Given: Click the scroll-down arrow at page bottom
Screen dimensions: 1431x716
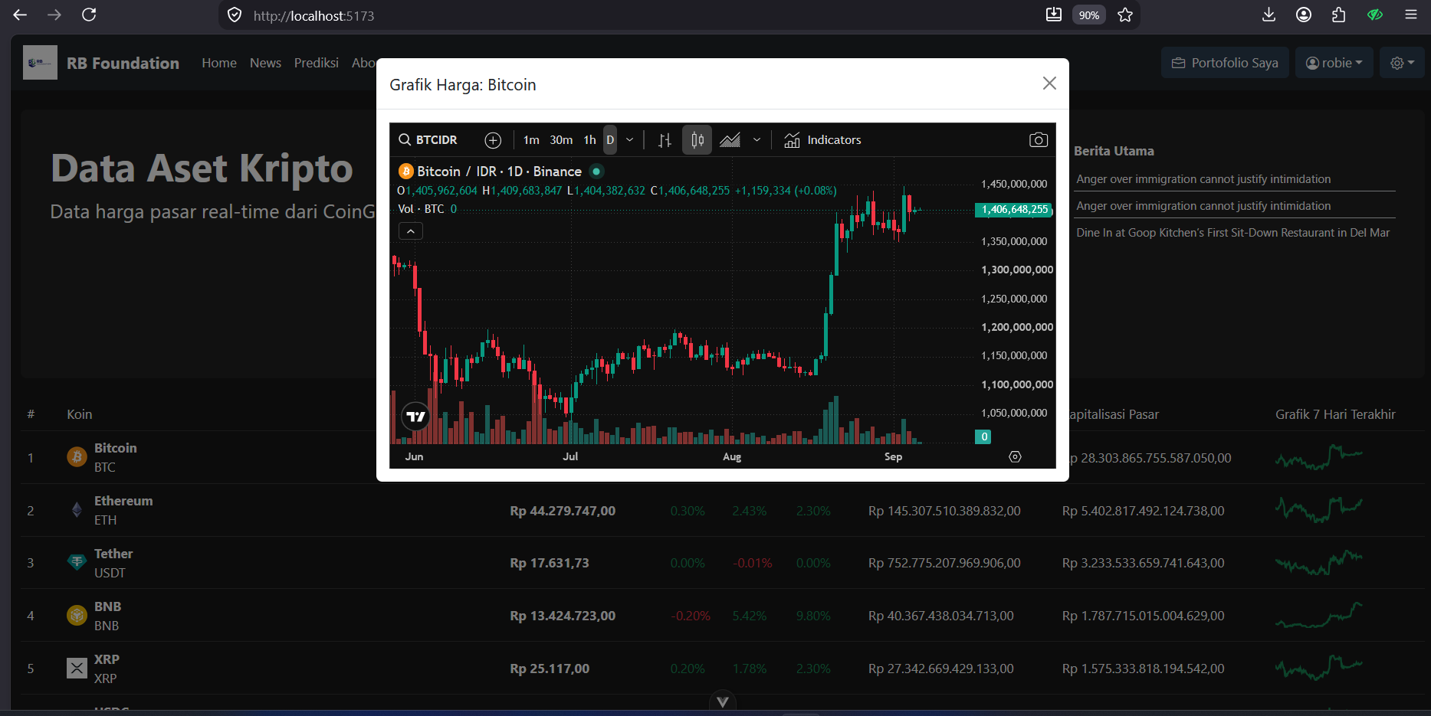Looking at the screenshot, I should [722, 701].
